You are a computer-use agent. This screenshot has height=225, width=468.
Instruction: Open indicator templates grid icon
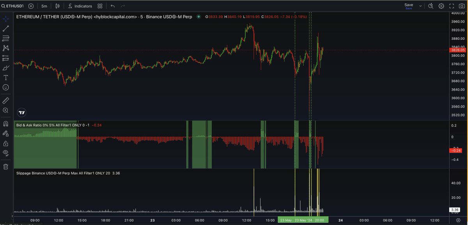point(100,6)
